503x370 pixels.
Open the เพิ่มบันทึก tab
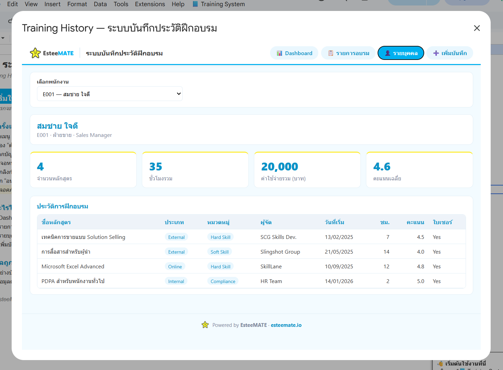click(x=450, y=53)
